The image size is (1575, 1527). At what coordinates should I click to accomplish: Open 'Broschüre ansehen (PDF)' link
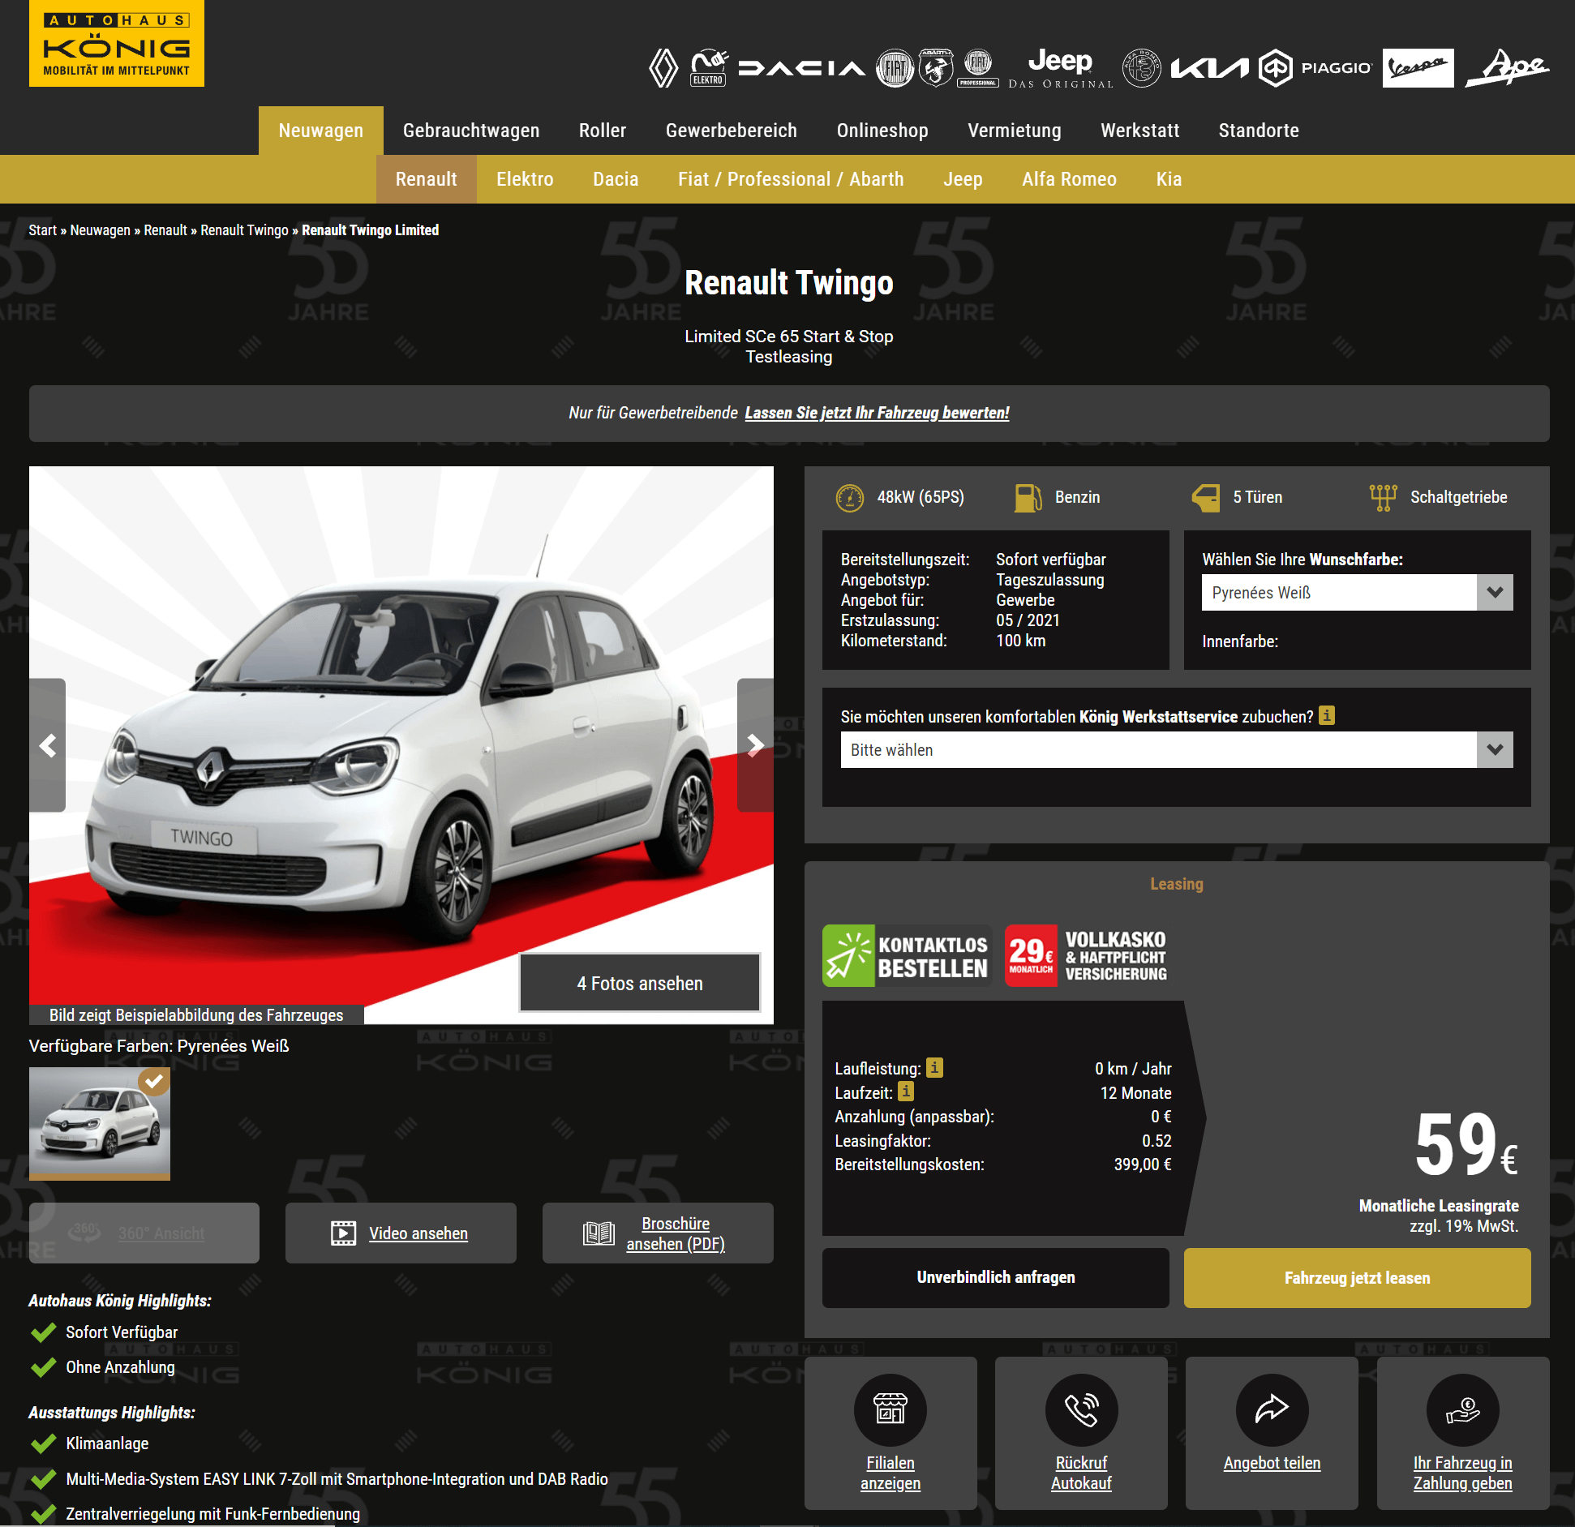pos(676,1233)
